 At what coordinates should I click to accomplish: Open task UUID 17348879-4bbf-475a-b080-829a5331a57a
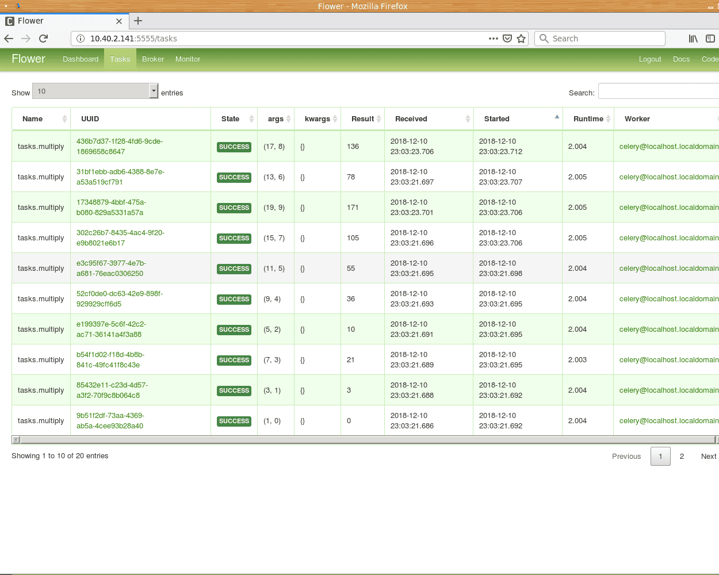pos(111,208)
